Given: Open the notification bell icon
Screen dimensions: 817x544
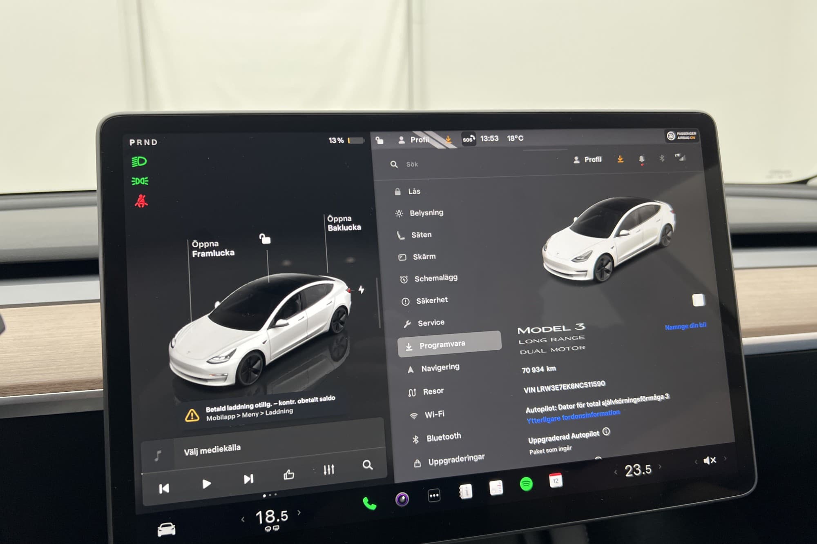Looking at the screenshot, I should [641, 160].
